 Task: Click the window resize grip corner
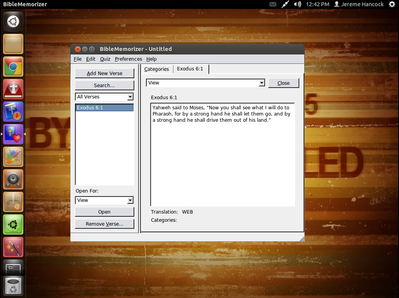click(302, 239)
